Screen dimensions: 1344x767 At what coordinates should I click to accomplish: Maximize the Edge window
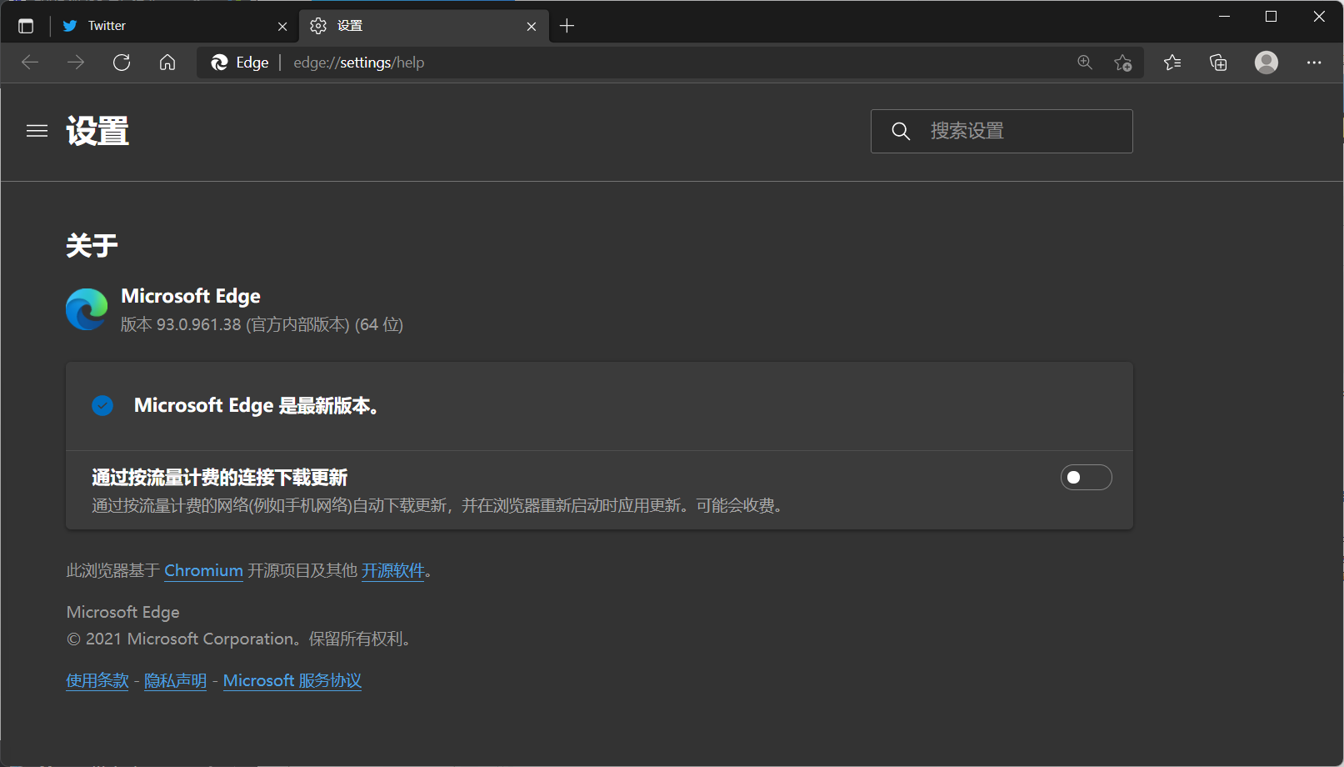tap(1271, 17)
